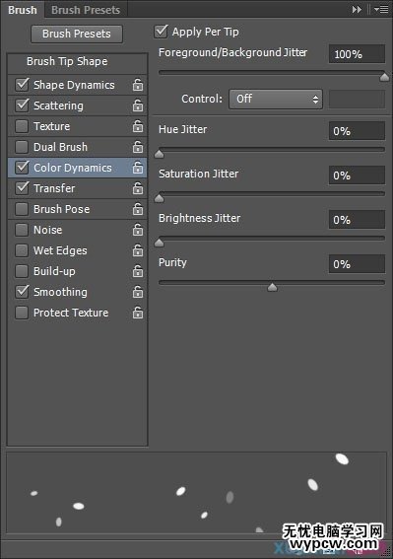This screenshot has height=559, width=393.
Task: Select the Brush tab
Action: [23, 10]
